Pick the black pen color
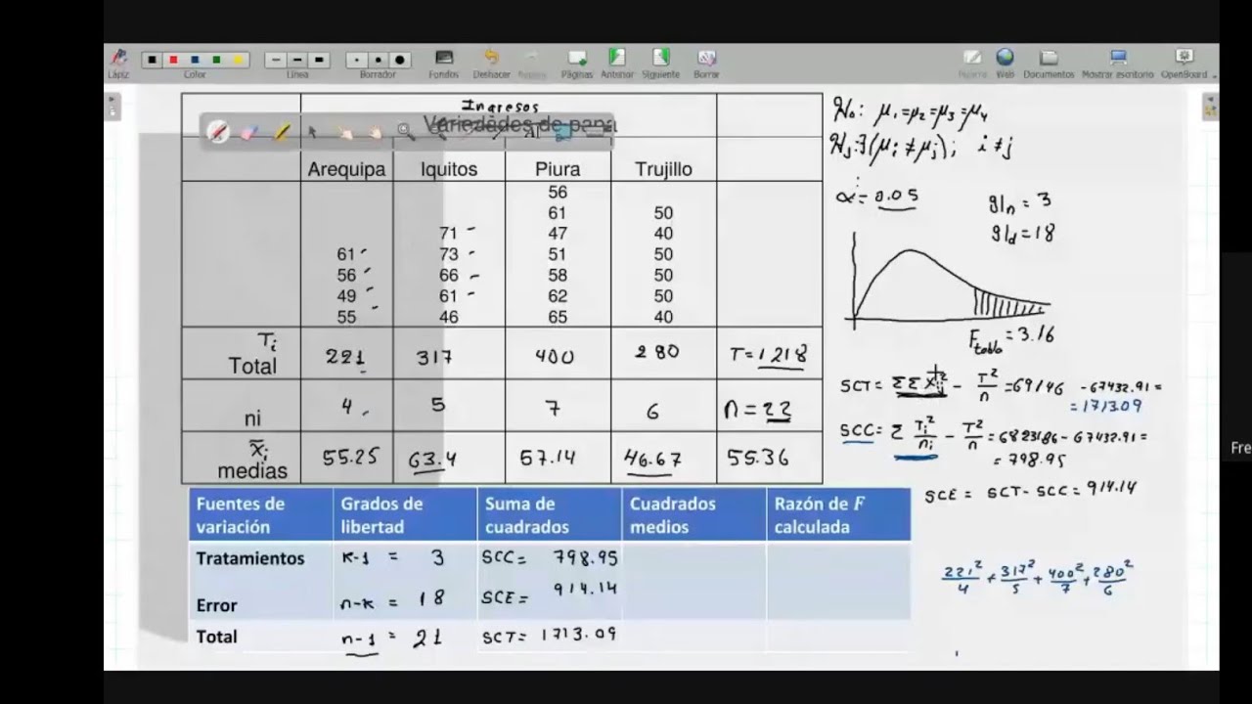Image resolution: width=1252 pixels, height=704 pixels. coord(152,60)
